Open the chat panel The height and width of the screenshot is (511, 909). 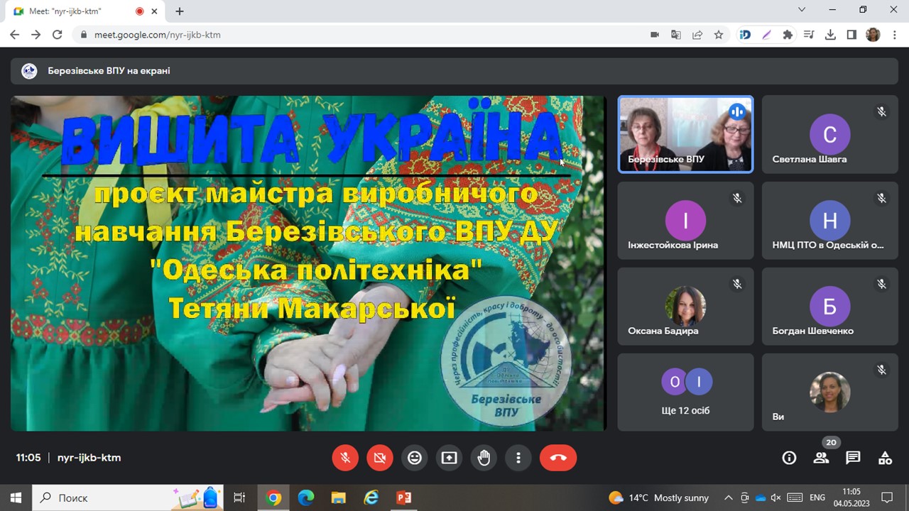pos(853,458)
